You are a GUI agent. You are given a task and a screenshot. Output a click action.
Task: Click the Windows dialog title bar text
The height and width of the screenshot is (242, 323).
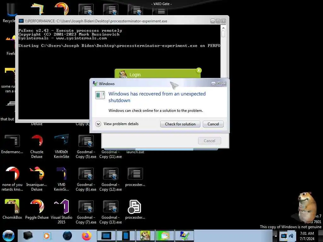coord(107,84)
